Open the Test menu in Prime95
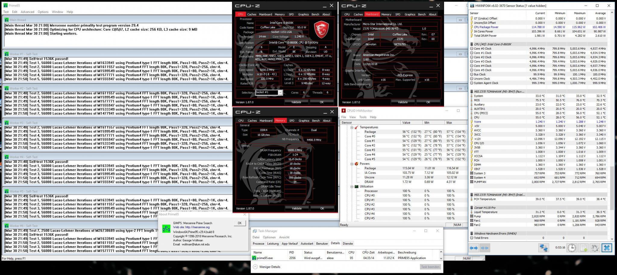This screenshot has height=275, width=617. click(6, 12)
